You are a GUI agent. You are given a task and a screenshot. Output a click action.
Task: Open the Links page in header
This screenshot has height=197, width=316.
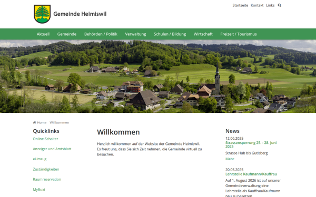coord(270,5)
